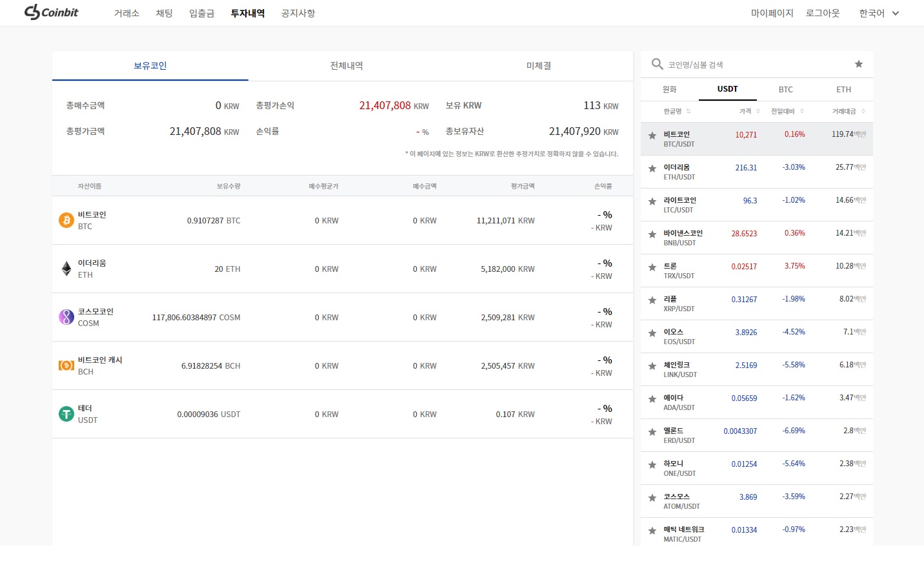This screenshot has width=924, height=565.
Task: Star the ADA/USDT pair
Action: click(652, 399)
